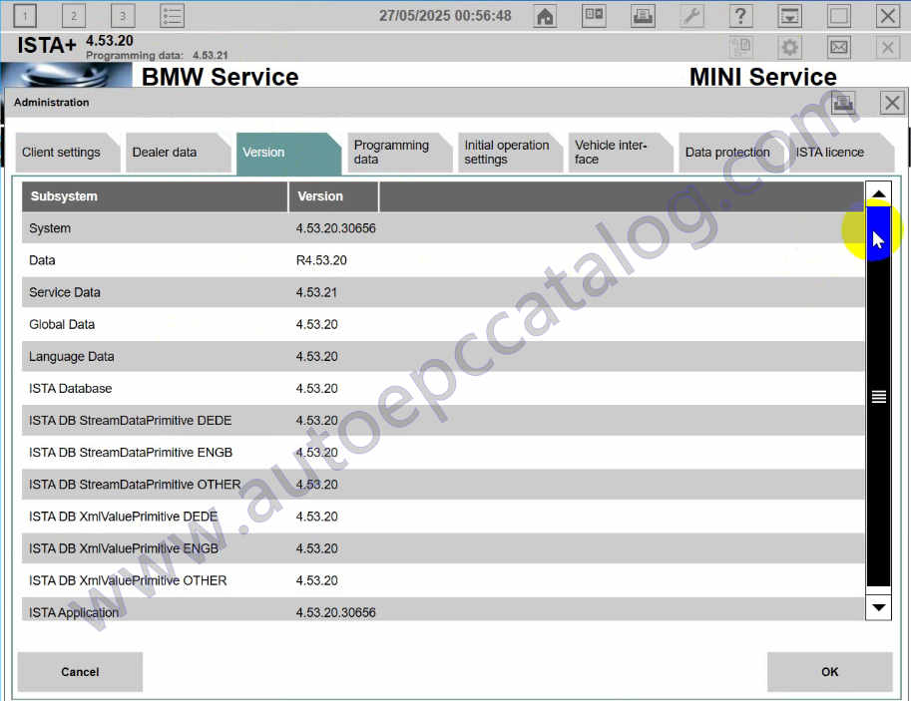Image resolution: width=911 pixels, height=701 pixels.
Task: Select ISTA DB XmlValuePrimitive DEDE row
Action: pyautogui.click(x=443, y=517)
